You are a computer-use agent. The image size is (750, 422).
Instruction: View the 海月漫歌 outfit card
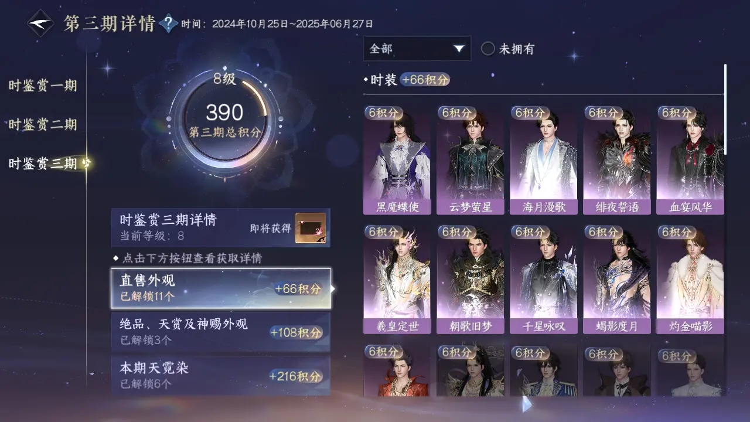coord(544,160)
